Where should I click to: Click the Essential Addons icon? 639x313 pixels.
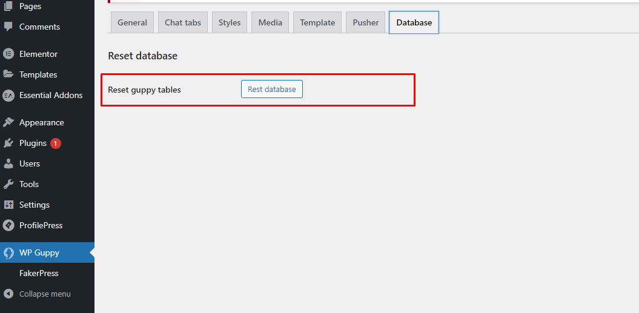(8, 95)
